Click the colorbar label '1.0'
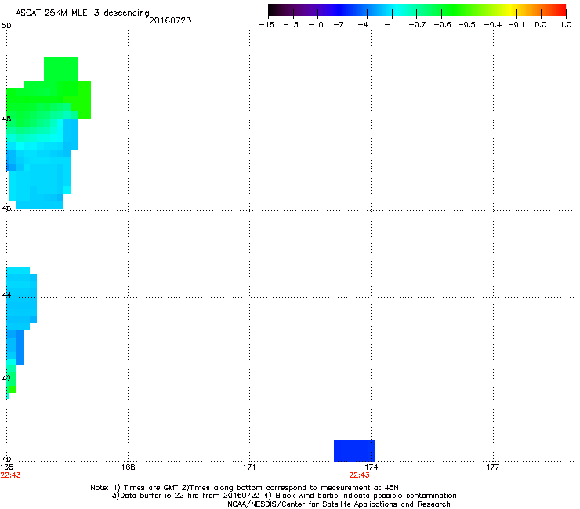 [x=566, y=25]
